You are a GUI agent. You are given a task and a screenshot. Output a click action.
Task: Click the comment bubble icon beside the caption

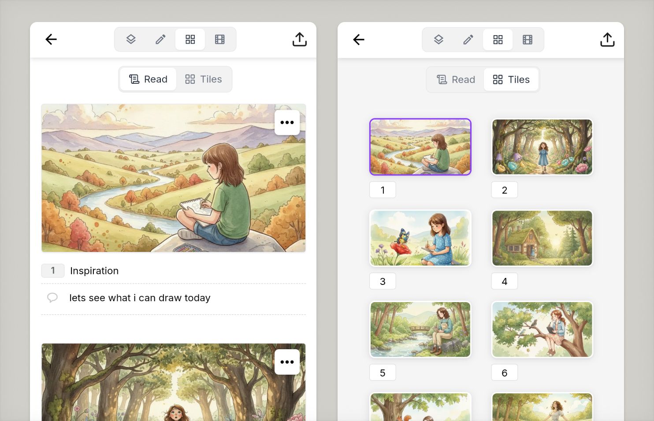click(52, 298)
